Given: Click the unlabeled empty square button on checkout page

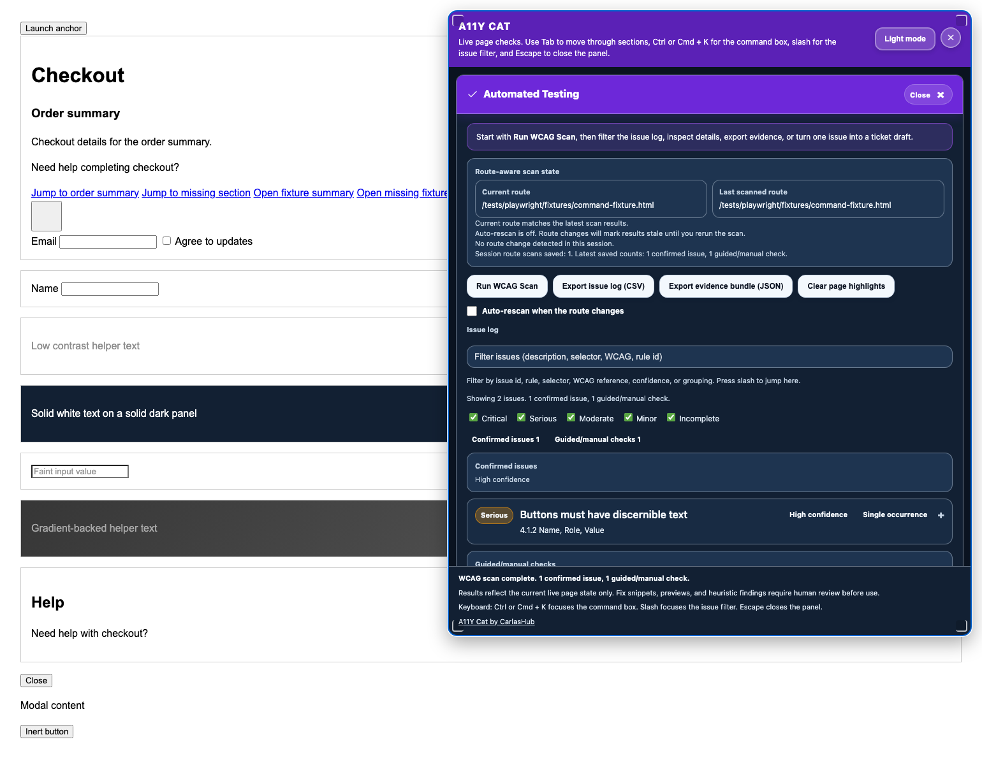Looking at the screenshot, I should 47,216.
